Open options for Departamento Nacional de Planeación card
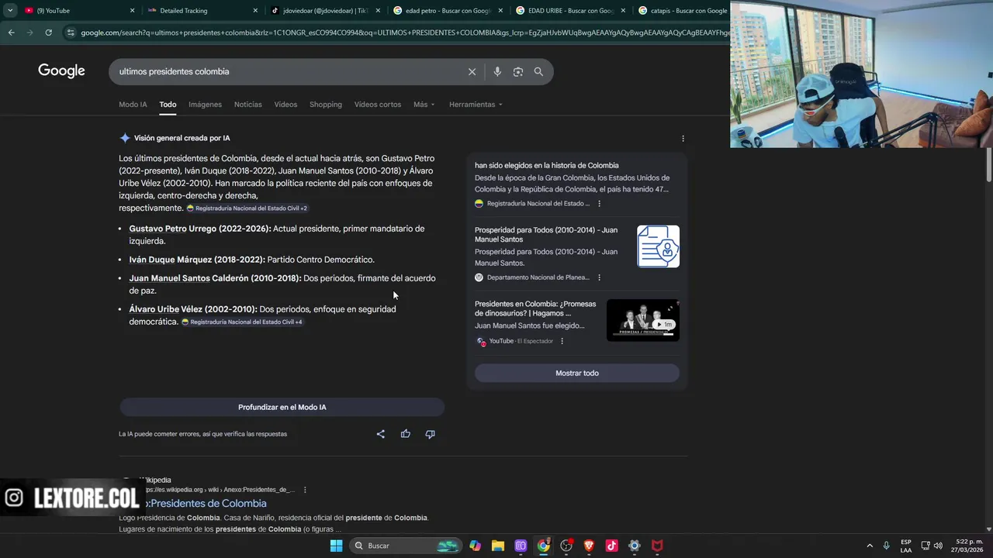Screen dimensions: 993x558 [x=599, y=277]
